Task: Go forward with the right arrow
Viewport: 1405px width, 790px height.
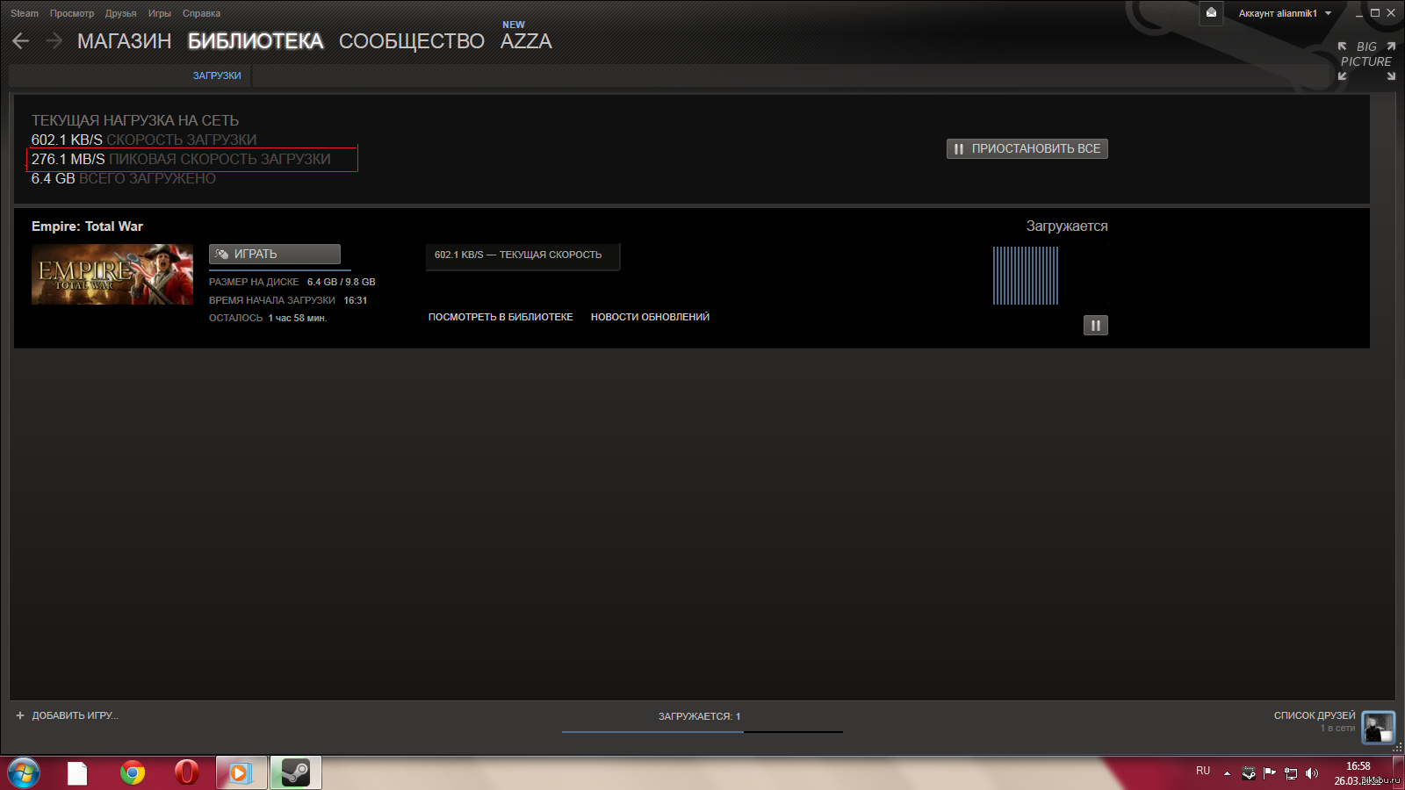Action: [54, 41]
